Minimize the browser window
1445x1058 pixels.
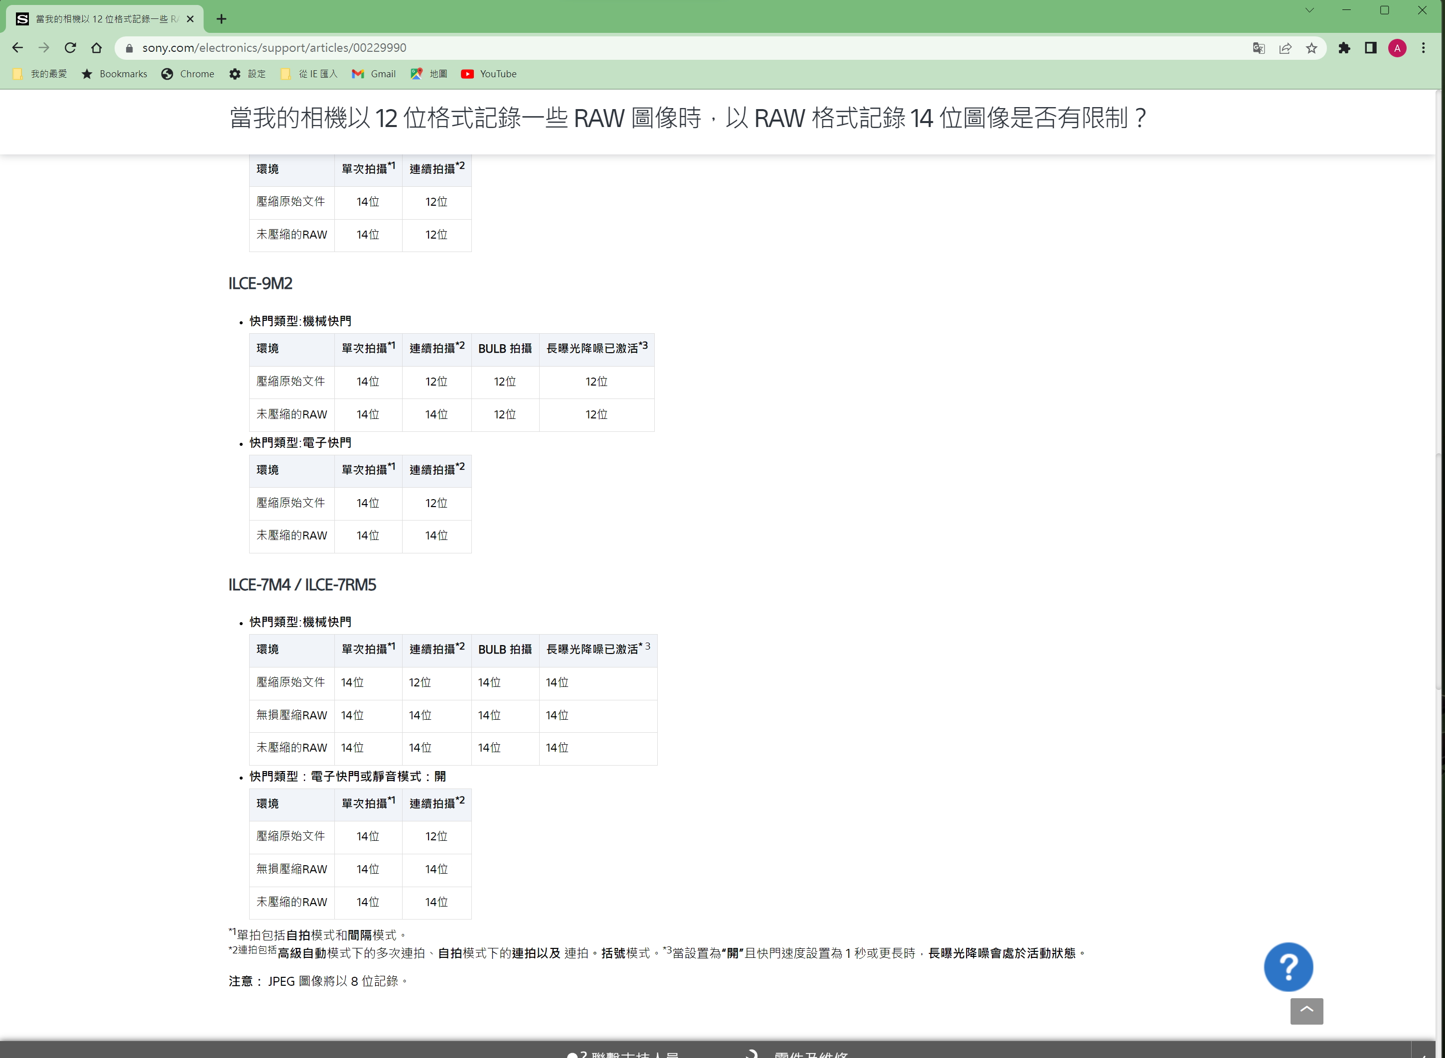tap(1346, 10)
